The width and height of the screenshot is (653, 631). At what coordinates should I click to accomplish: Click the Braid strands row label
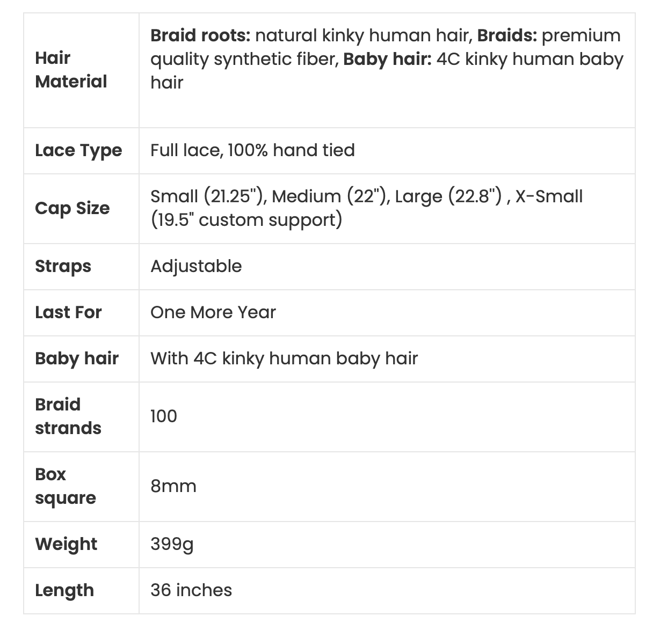tap(68, 416)
